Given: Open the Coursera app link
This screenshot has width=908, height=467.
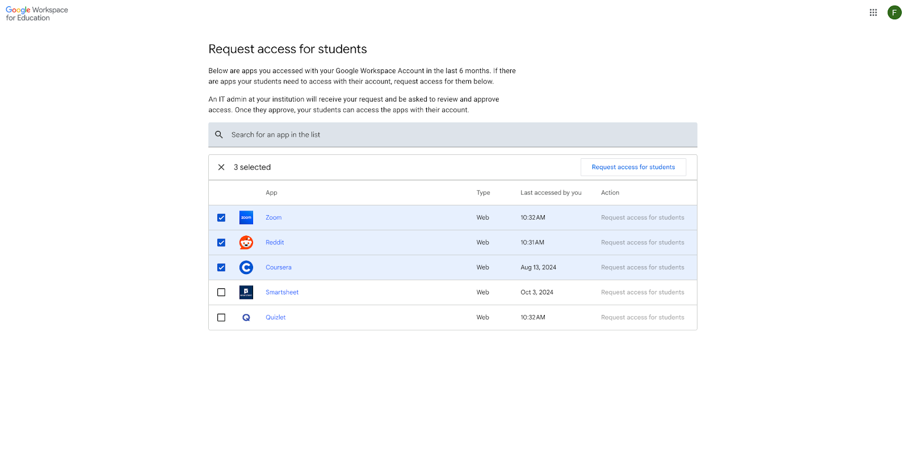Looking at the screenshot, I should click(x=278, y=267).
